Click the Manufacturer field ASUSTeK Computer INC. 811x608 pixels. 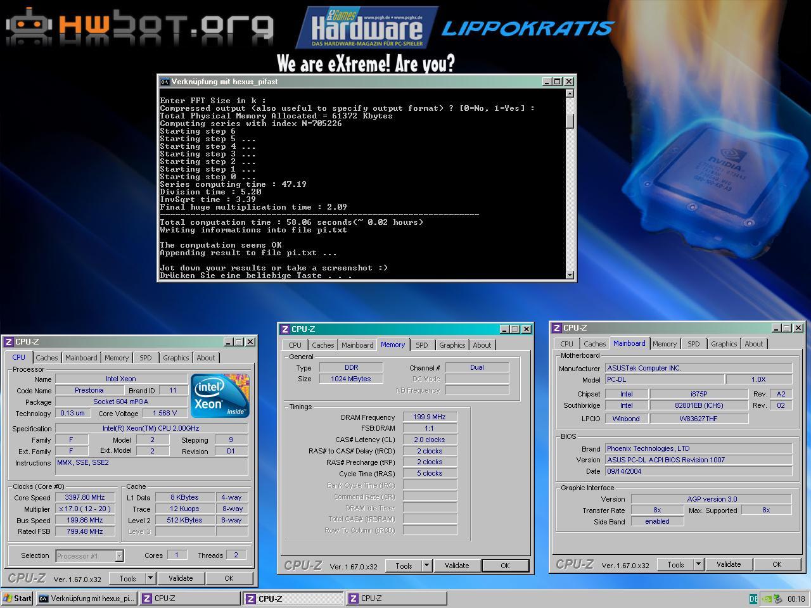(698, 368)
